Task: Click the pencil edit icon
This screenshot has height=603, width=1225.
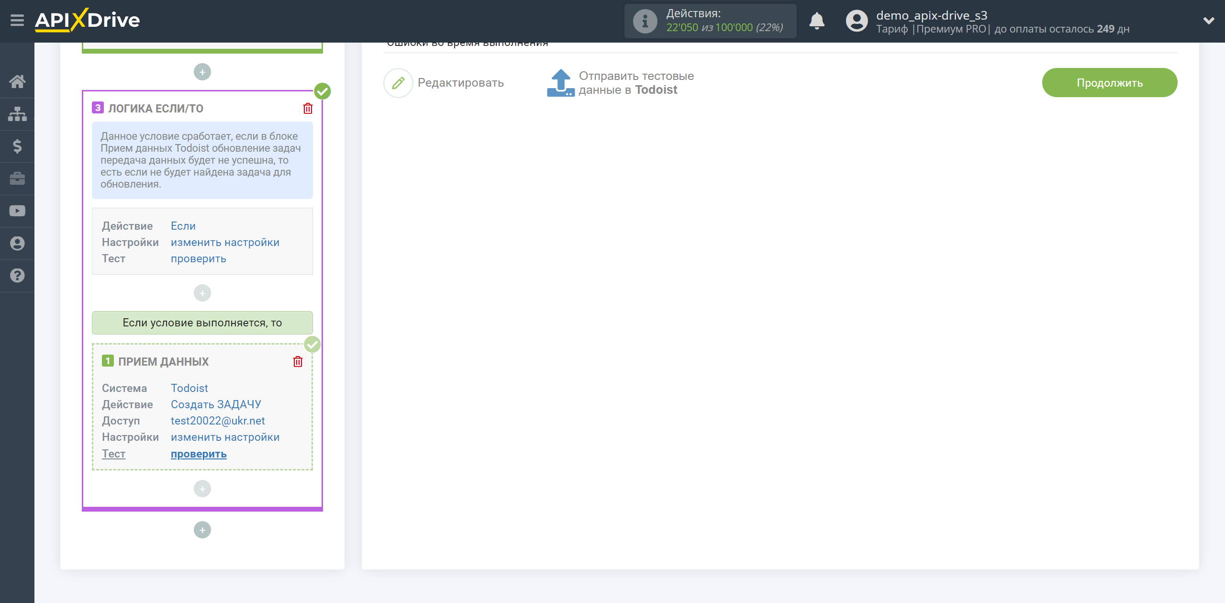Action: [x=398, y=83]
